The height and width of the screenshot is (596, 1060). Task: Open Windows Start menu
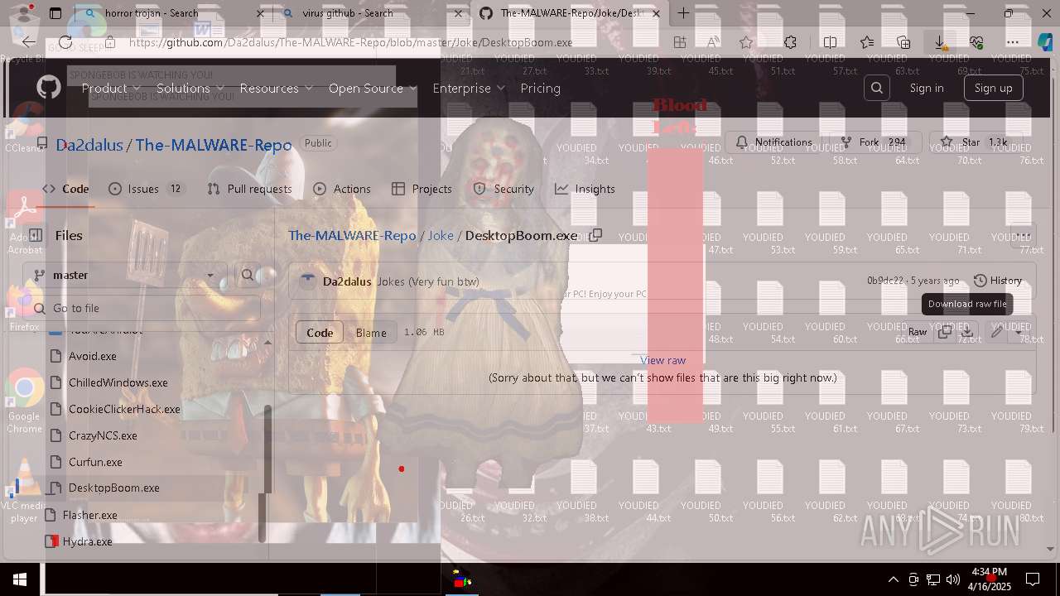tap(20, 579)
